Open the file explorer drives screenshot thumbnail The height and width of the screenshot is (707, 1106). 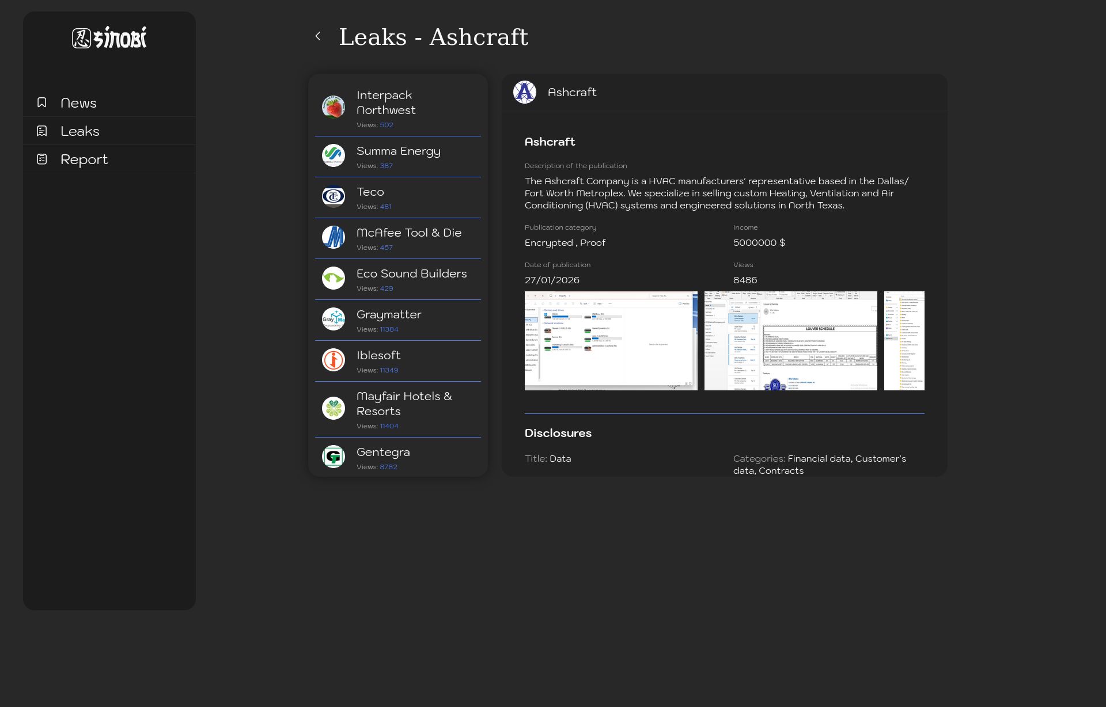pyautogui.click(x=611, y=341)
